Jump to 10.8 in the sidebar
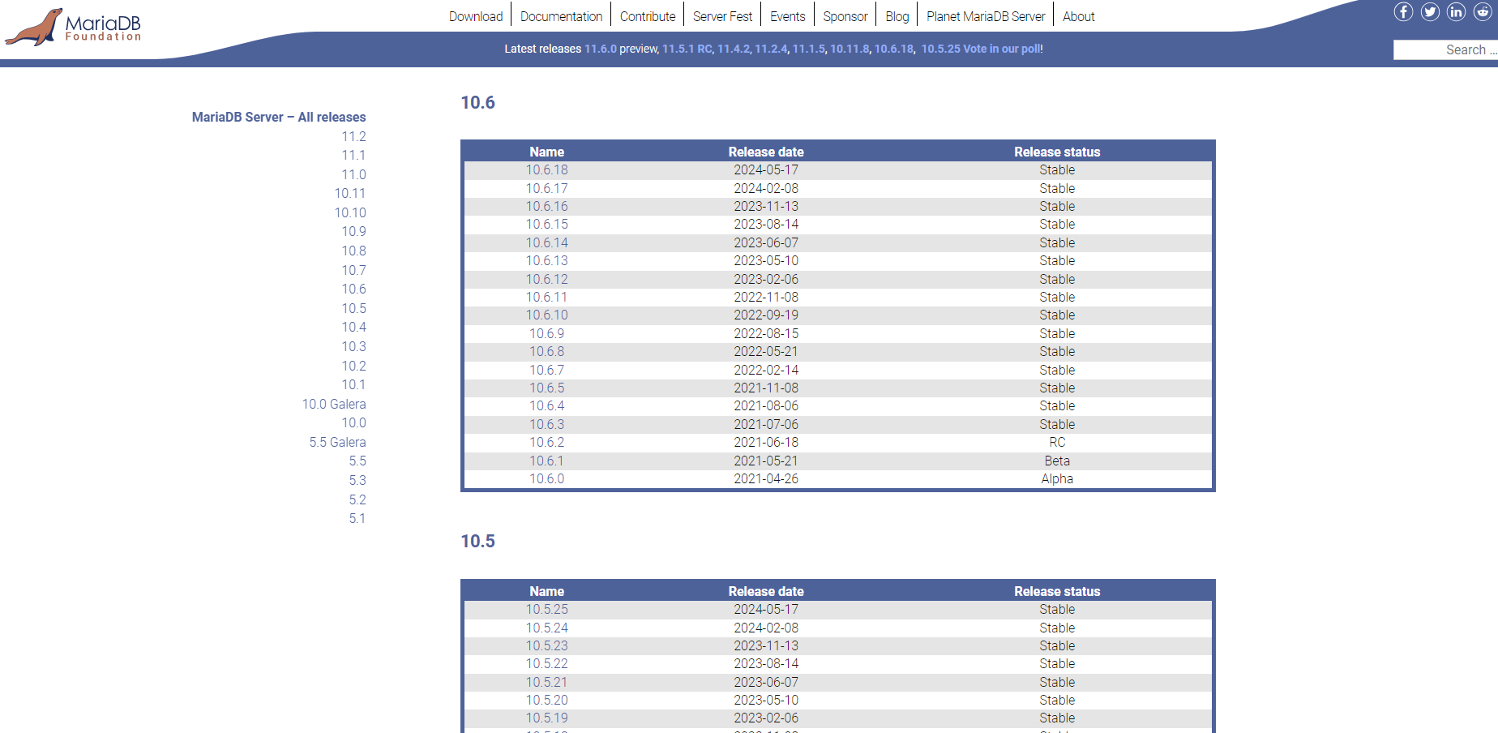The height and width of the screenshot is (733, 1498). (x=353, y=251)
